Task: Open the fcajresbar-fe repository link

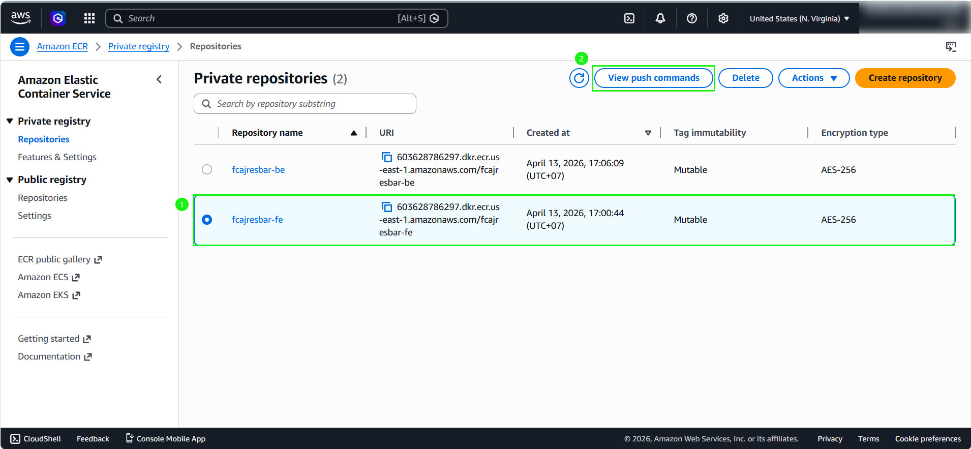Action: pos(257,220)
